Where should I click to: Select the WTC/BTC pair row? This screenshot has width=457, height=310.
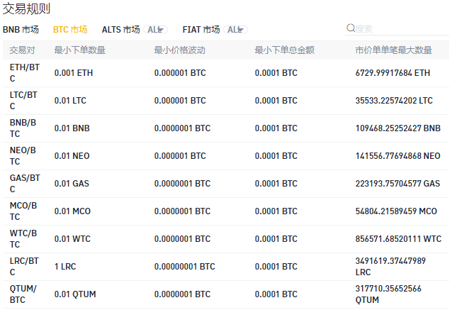tap(25, 239)
